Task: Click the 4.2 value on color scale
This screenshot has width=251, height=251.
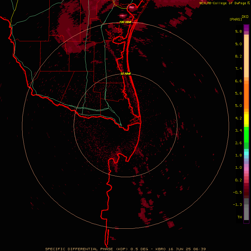Action: click(x=238, y=118)
